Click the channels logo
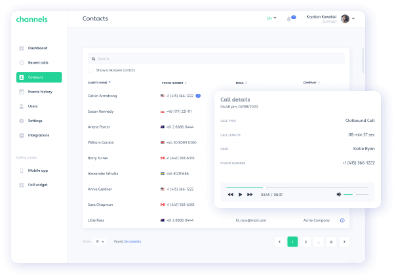This screenshot has width=396, height=278. pos(32,19)
